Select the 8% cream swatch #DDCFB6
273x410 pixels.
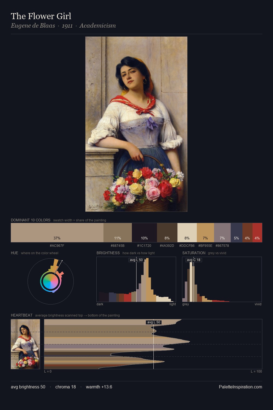(187, 233)
